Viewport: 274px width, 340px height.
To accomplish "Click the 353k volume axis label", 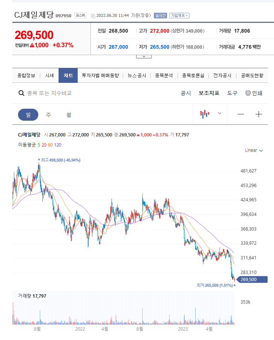I will 245,302.
